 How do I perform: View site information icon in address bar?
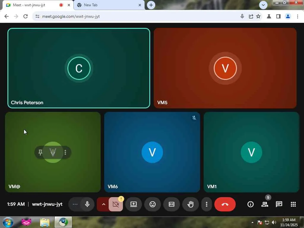(37, 17)
